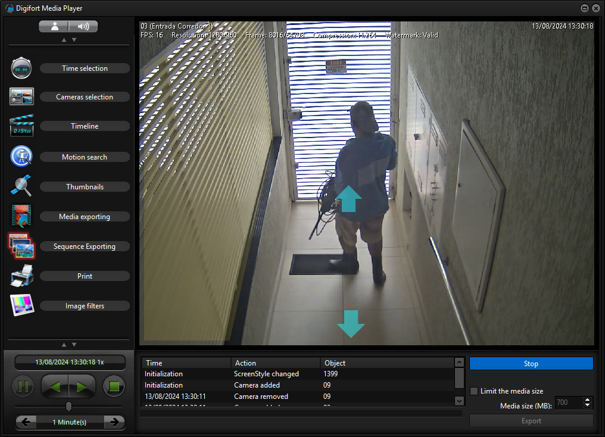Click the blue Stop export button
This screenshot has height=437, width=605.
click(x=531, y=363)
